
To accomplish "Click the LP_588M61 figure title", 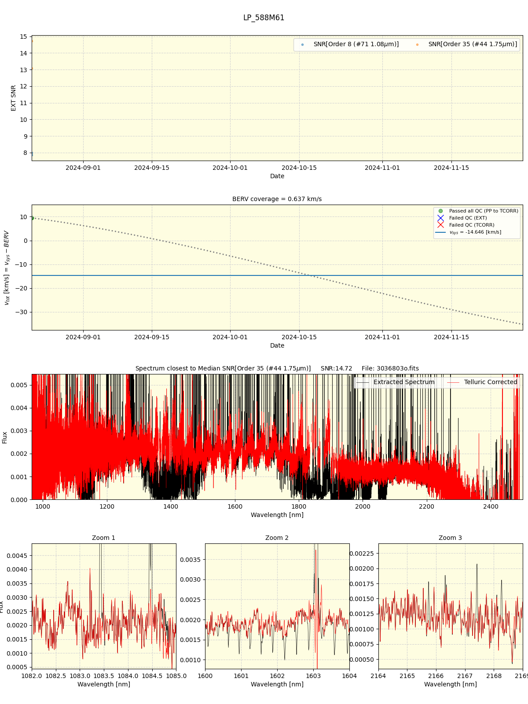I will click(x=264, y=18).
